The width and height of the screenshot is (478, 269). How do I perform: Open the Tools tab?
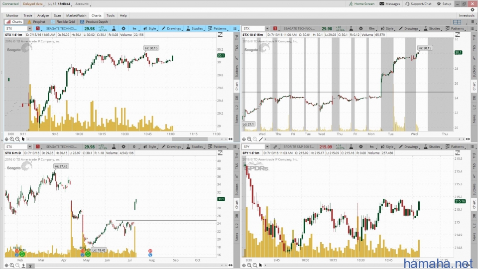pyautogui.click(x=111, y=15)
